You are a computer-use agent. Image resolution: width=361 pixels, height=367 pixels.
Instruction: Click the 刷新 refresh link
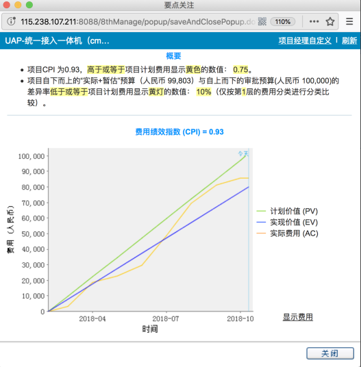click(x=349, y=40)
